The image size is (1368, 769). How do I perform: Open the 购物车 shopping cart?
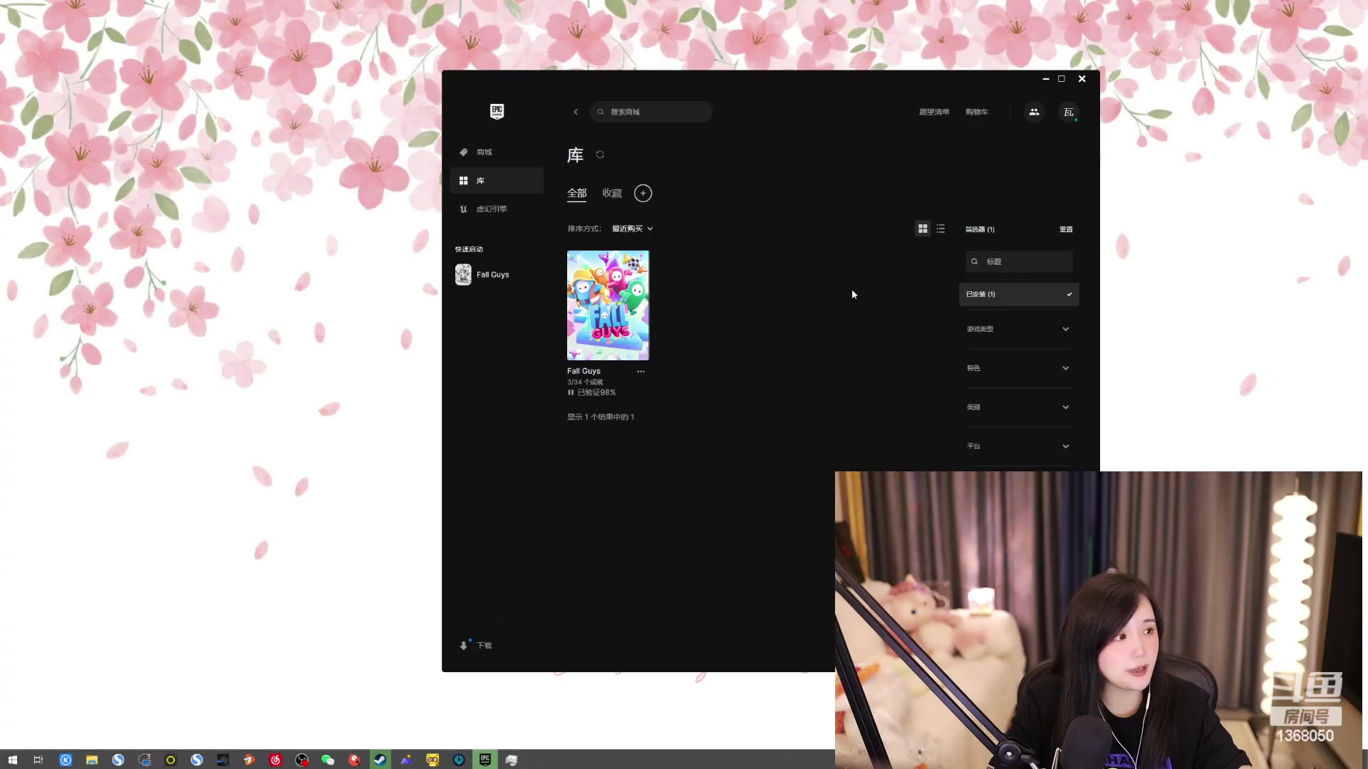(977, 112)
